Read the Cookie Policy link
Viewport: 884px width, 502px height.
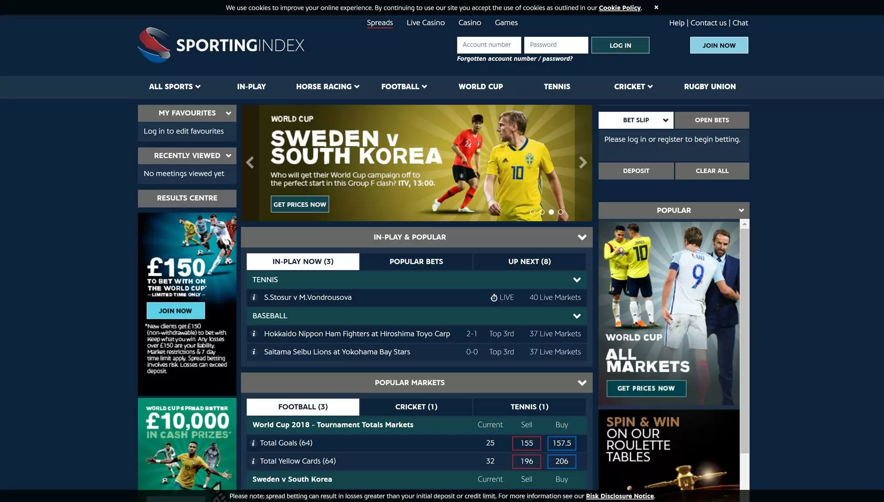coord(620,8)
